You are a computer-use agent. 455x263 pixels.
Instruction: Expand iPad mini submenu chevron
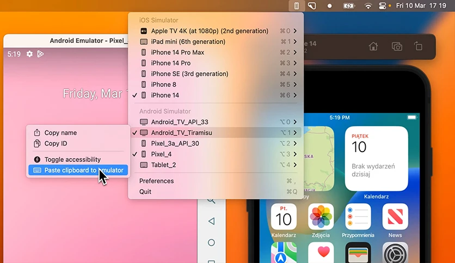(x=295, y=42)
